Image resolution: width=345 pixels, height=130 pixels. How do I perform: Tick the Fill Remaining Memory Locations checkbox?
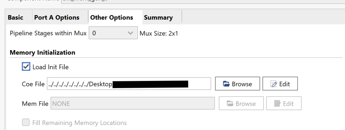26,122
